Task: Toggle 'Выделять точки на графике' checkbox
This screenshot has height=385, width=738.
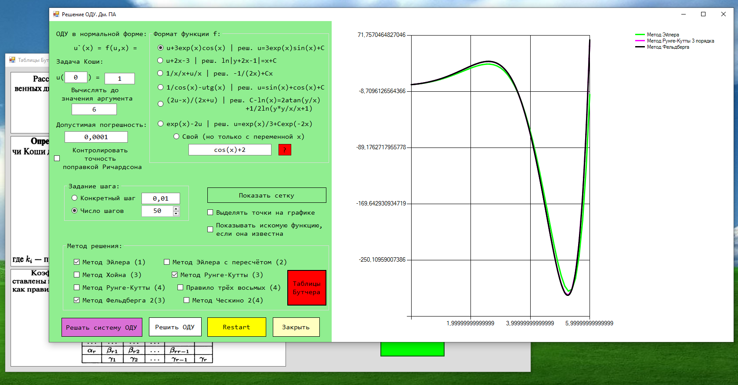Action: pyautogui.click(x=210, y=212)
